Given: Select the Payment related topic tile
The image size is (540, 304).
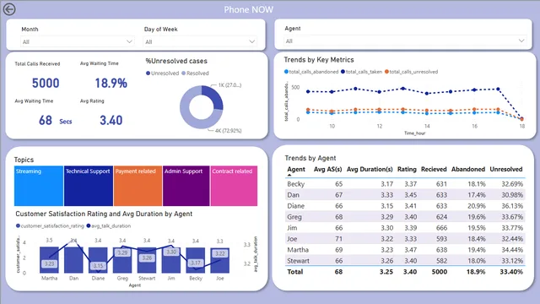Looking at the screenshot, I should coord(138,186).
